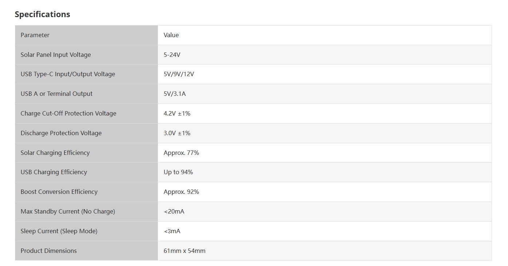Screen dimensions: 508x266
Task: Click the 4.2V ±1% value
Action: [177, 113]
